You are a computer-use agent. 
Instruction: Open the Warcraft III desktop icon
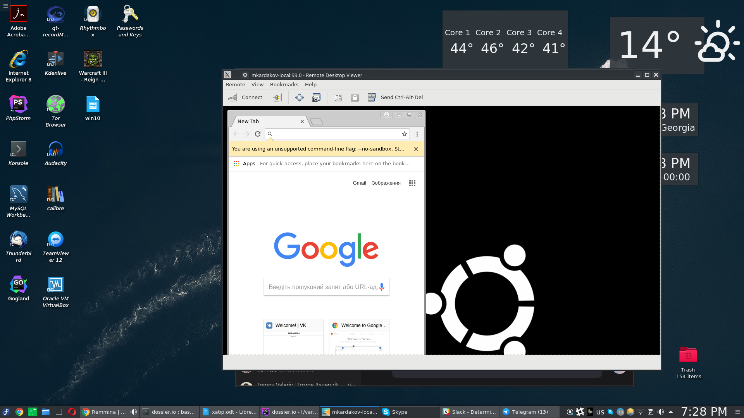pyautogui.click(x=93, y=67)
